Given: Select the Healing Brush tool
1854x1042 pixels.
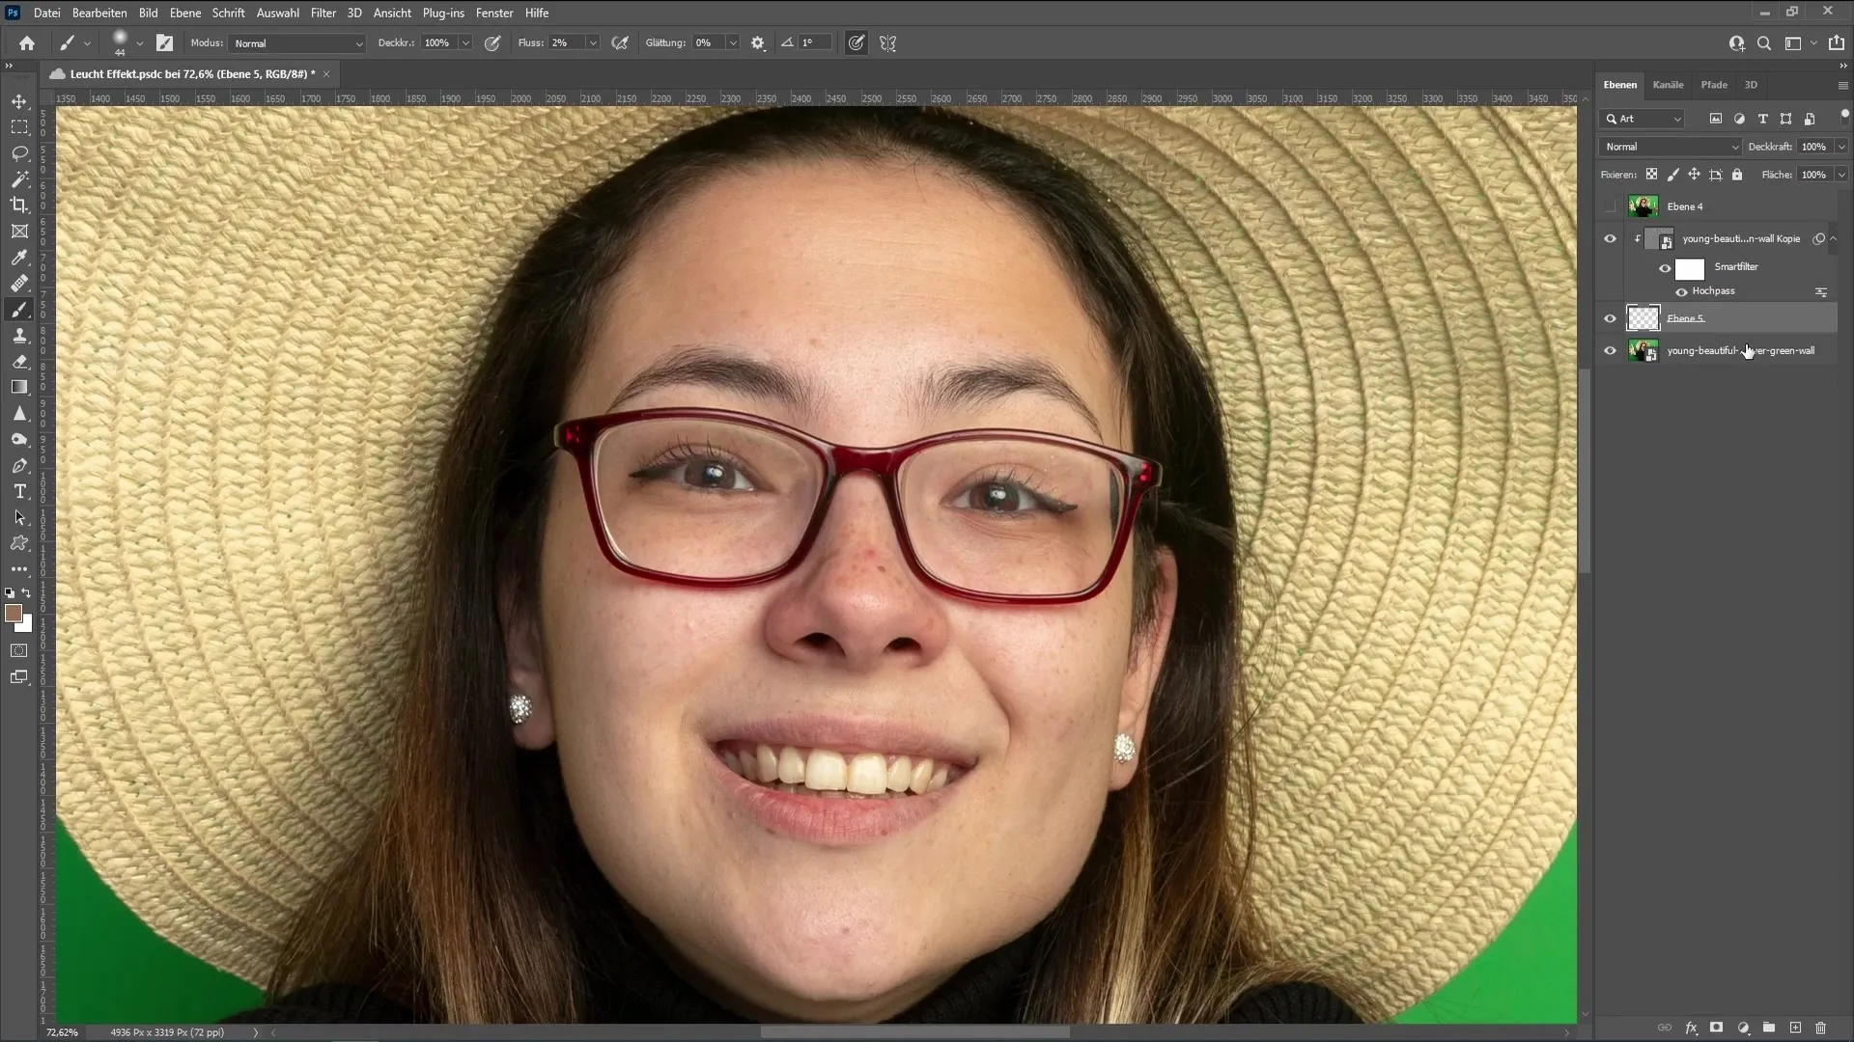Looking at the screenshot, I should point(19,283).
